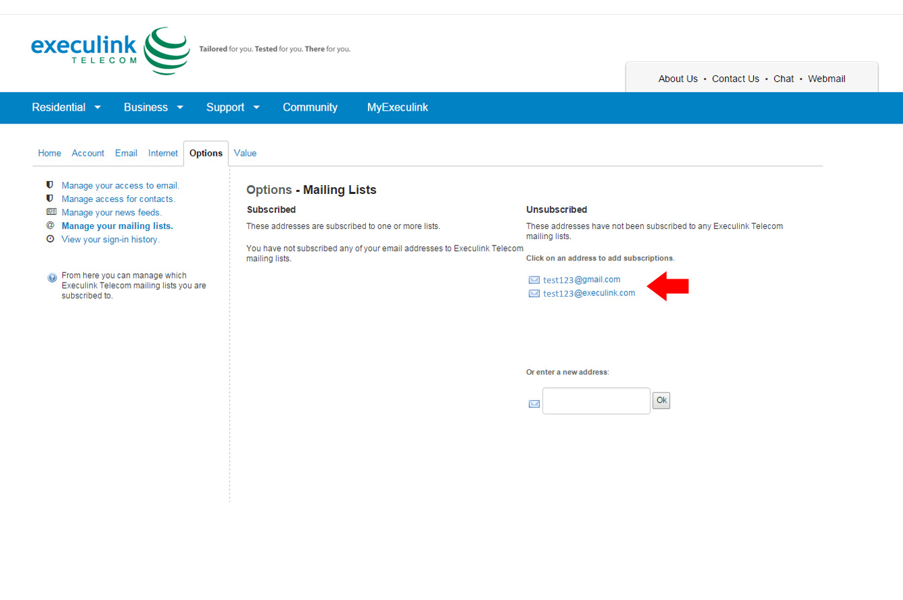Image resolution: width=903 pixels, height=600 pixels.
Task: Click envelope icon next to test123@gmail.com
Action: point(534,280)
